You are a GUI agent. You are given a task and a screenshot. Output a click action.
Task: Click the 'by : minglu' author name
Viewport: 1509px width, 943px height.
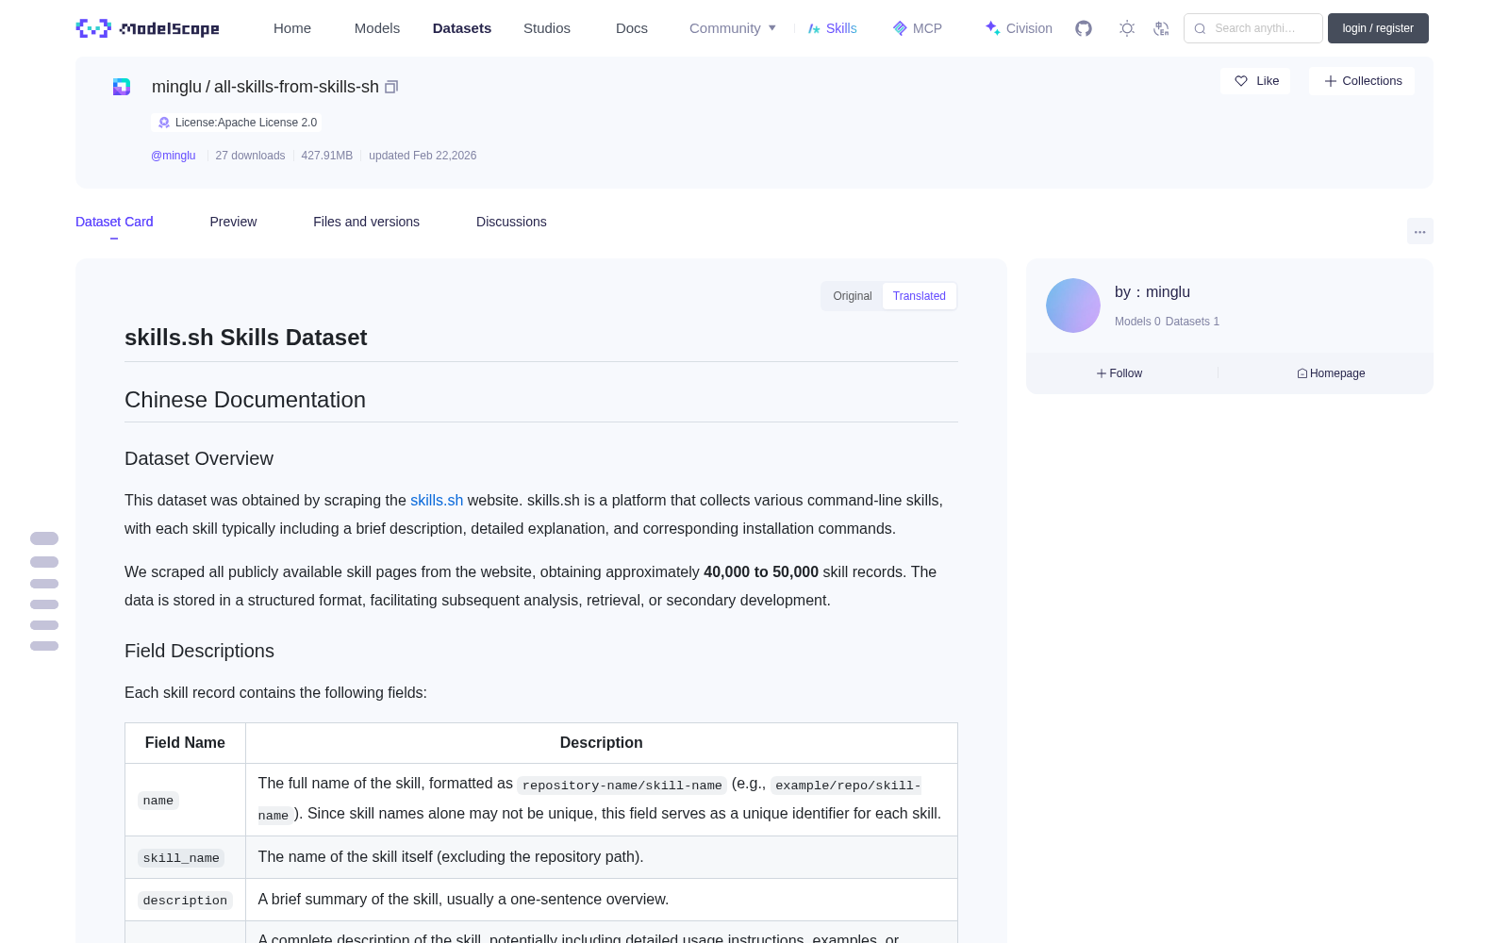pyautogui.click(x=1152, y=292)
